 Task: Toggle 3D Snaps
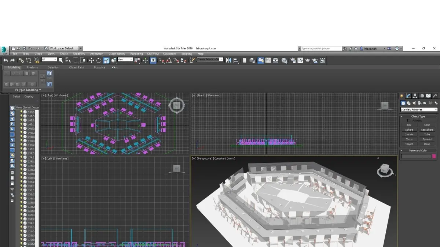(x=162, y=60)
